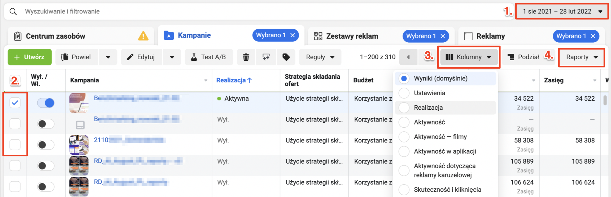The image size is (611, 197).
Task: Clear the Kampanie 'Wybrano 1' selection X
Action: click(293, 35)
